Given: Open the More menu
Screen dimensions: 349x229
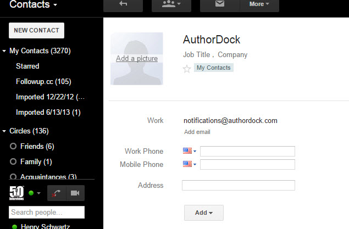Looking at the screenshot, I should [x=259, y=4].
